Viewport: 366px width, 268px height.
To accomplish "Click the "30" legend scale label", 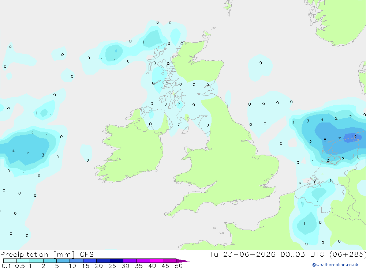I will pos(125,266).
